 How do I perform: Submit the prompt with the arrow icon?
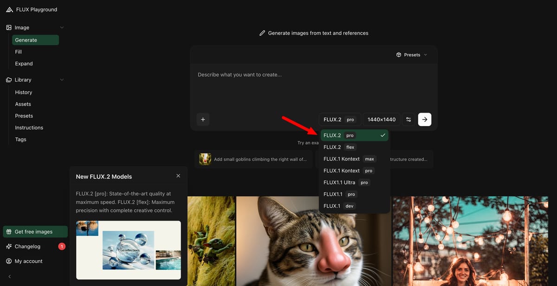pos(424,119)
